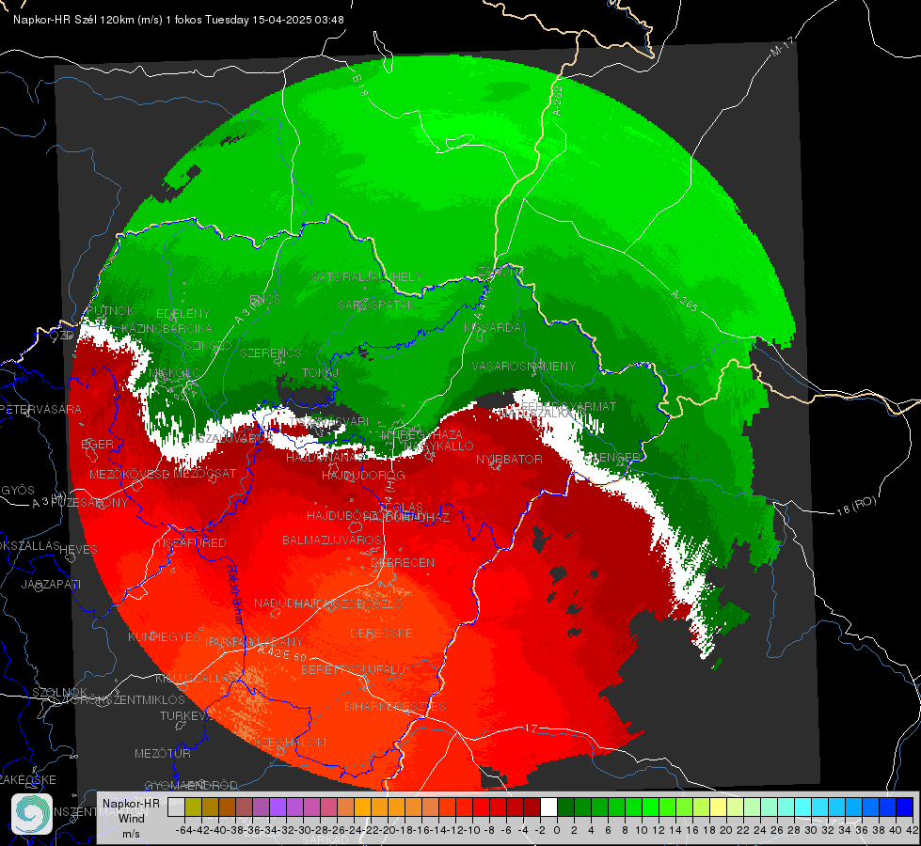Click the JASZAPATI city label
The image size is (921, 846).
(x=51, y=584)
